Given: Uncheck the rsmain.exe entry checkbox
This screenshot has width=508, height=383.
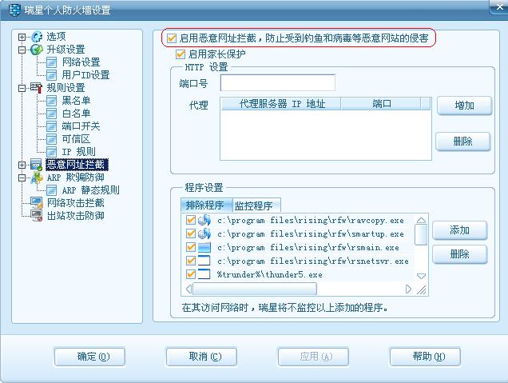Looking at the screenshot, I should (191, 247).
